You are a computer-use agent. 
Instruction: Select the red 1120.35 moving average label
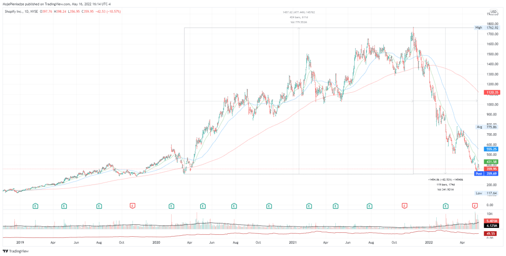(x=493, y=92)
